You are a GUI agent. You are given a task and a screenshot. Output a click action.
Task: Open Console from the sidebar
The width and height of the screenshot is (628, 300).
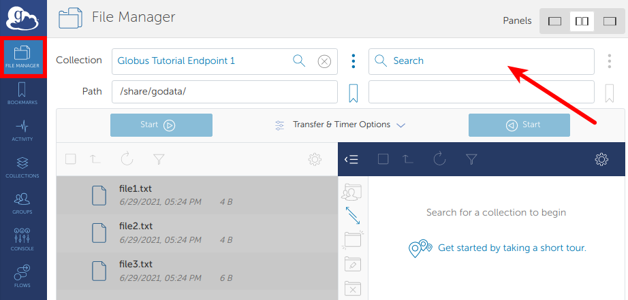pos(22,239)
